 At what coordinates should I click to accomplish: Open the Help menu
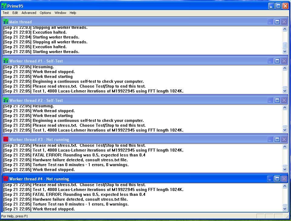click(x=73, y=13)
